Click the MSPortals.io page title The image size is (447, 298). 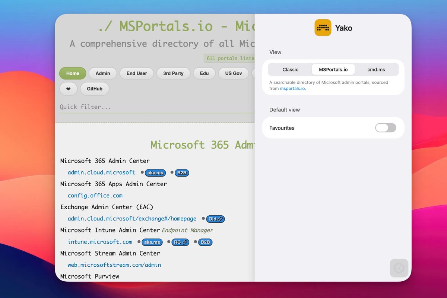[x=176, y=26]
